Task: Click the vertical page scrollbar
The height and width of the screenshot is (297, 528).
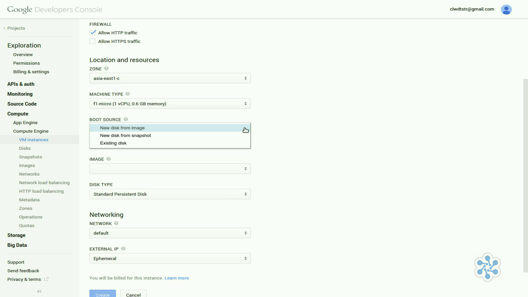Action: click(x=526, y=176)
